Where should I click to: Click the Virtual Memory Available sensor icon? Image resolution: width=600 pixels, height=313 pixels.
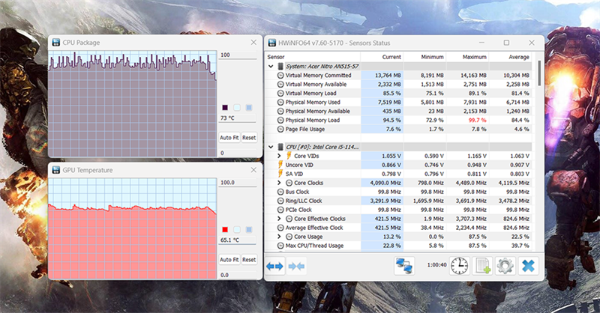pos(280,84)
